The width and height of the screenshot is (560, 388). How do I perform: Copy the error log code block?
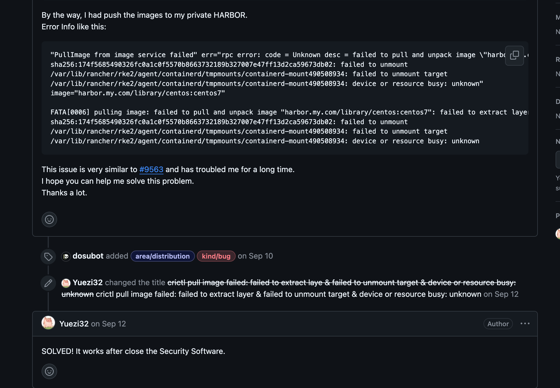(x=514, y=55)
